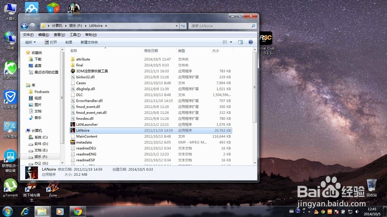Click the search magnifier icon
Screen dimensions: 387x217
click(x=253, y=25)
